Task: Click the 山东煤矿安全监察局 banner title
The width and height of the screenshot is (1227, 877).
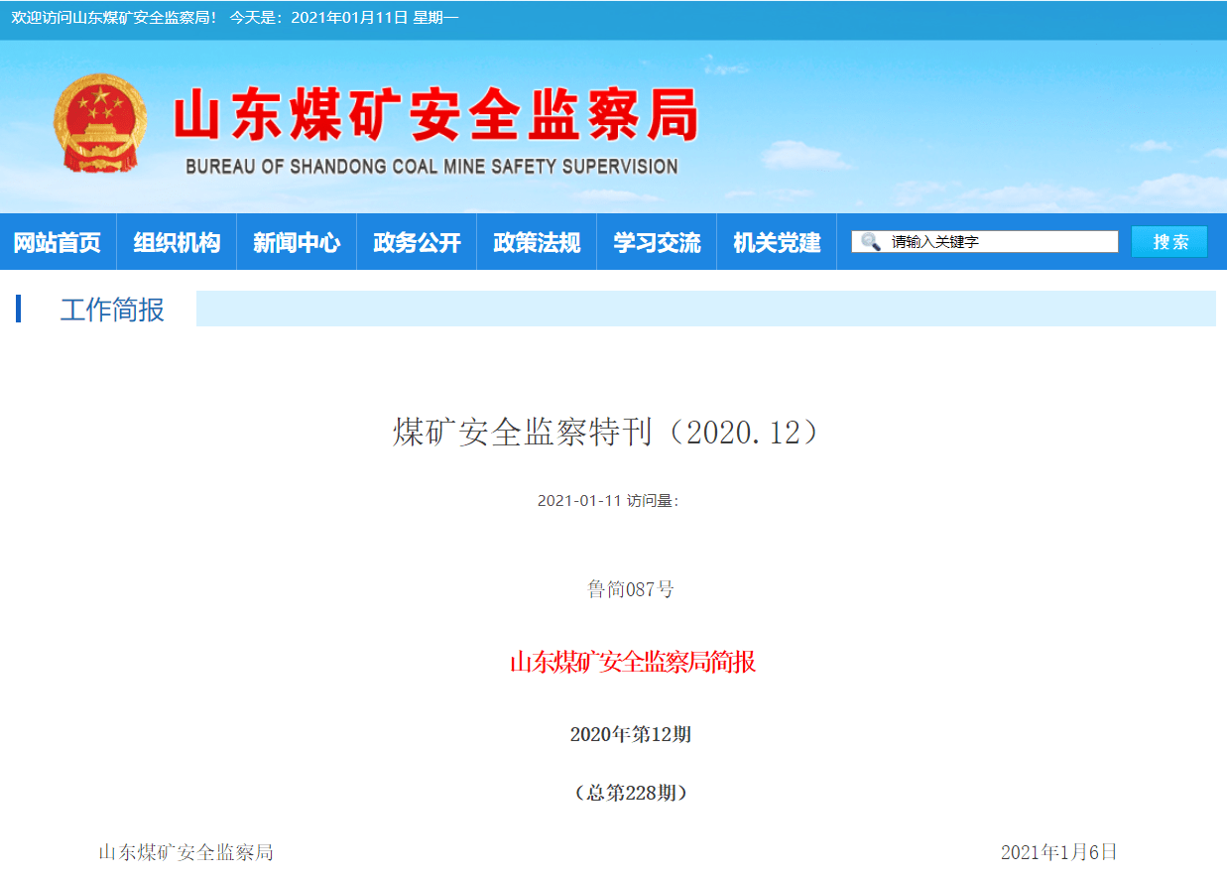Action: (x=435, y=117)
